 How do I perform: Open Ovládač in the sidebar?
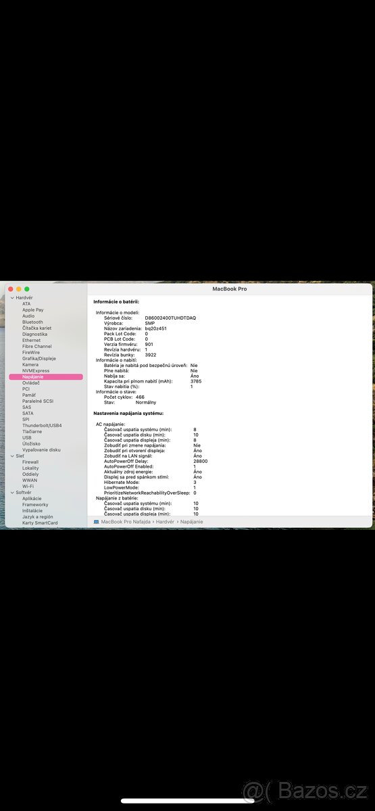[x=31, y=383]
